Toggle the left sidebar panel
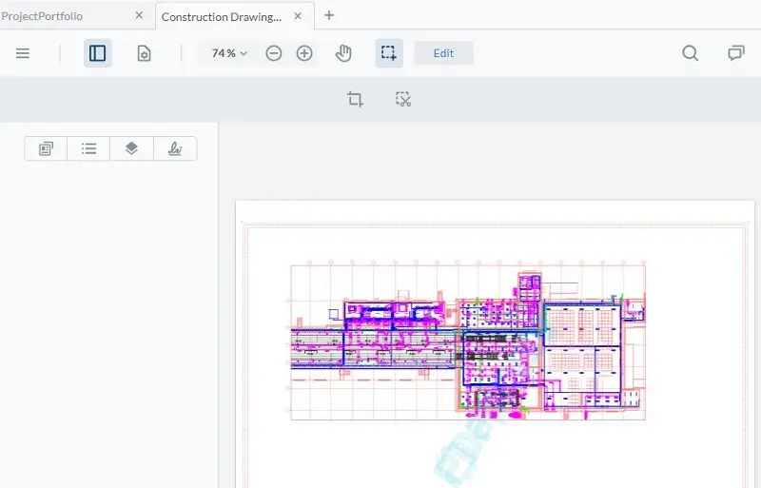This screenshot has width=761, height=488. click(98, 53)
